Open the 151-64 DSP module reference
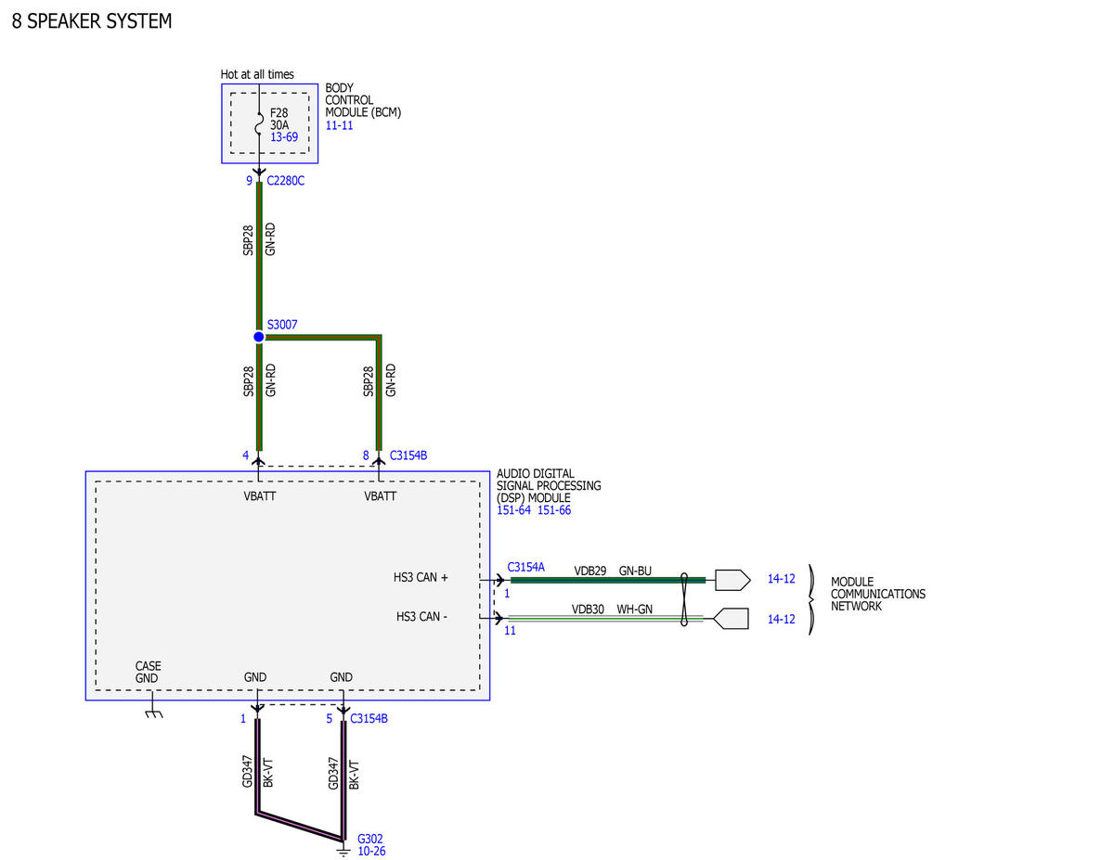This screenshot has width=1114, height=860. click(513, 510)
